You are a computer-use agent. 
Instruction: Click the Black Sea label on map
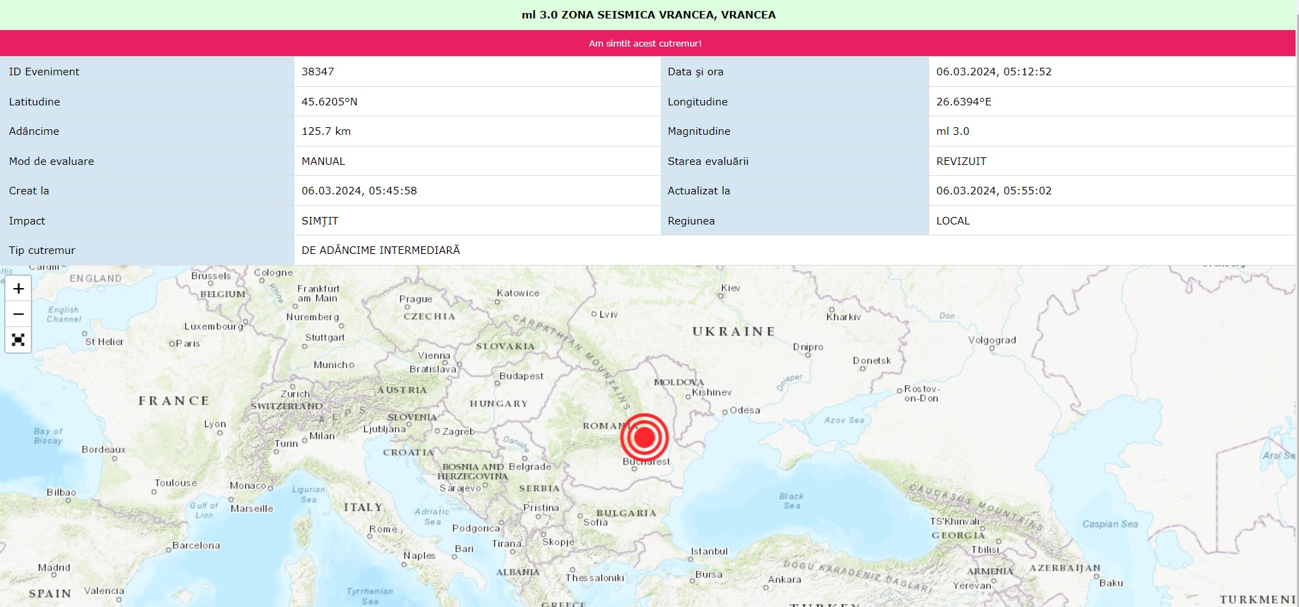coord(791,501)
